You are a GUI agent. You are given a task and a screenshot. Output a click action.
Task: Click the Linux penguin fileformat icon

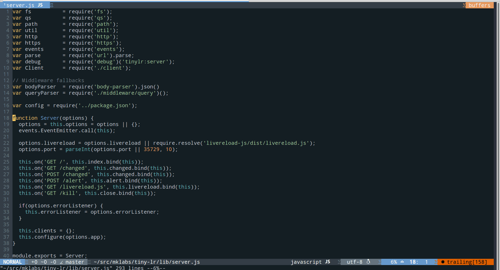[x=368, y=262]
